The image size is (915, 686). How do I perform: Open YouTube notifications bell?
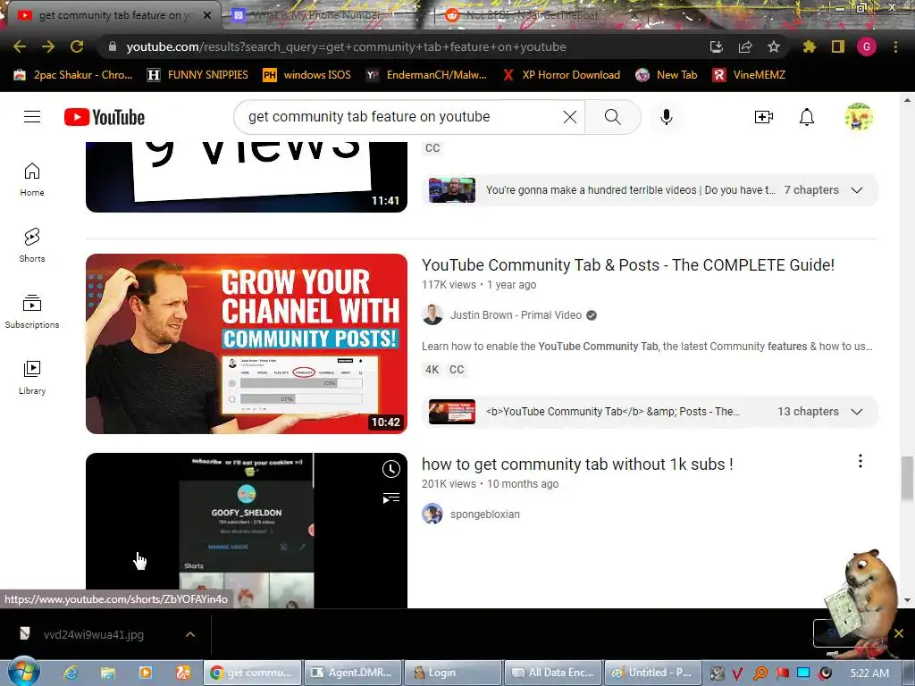click(807, 117)
